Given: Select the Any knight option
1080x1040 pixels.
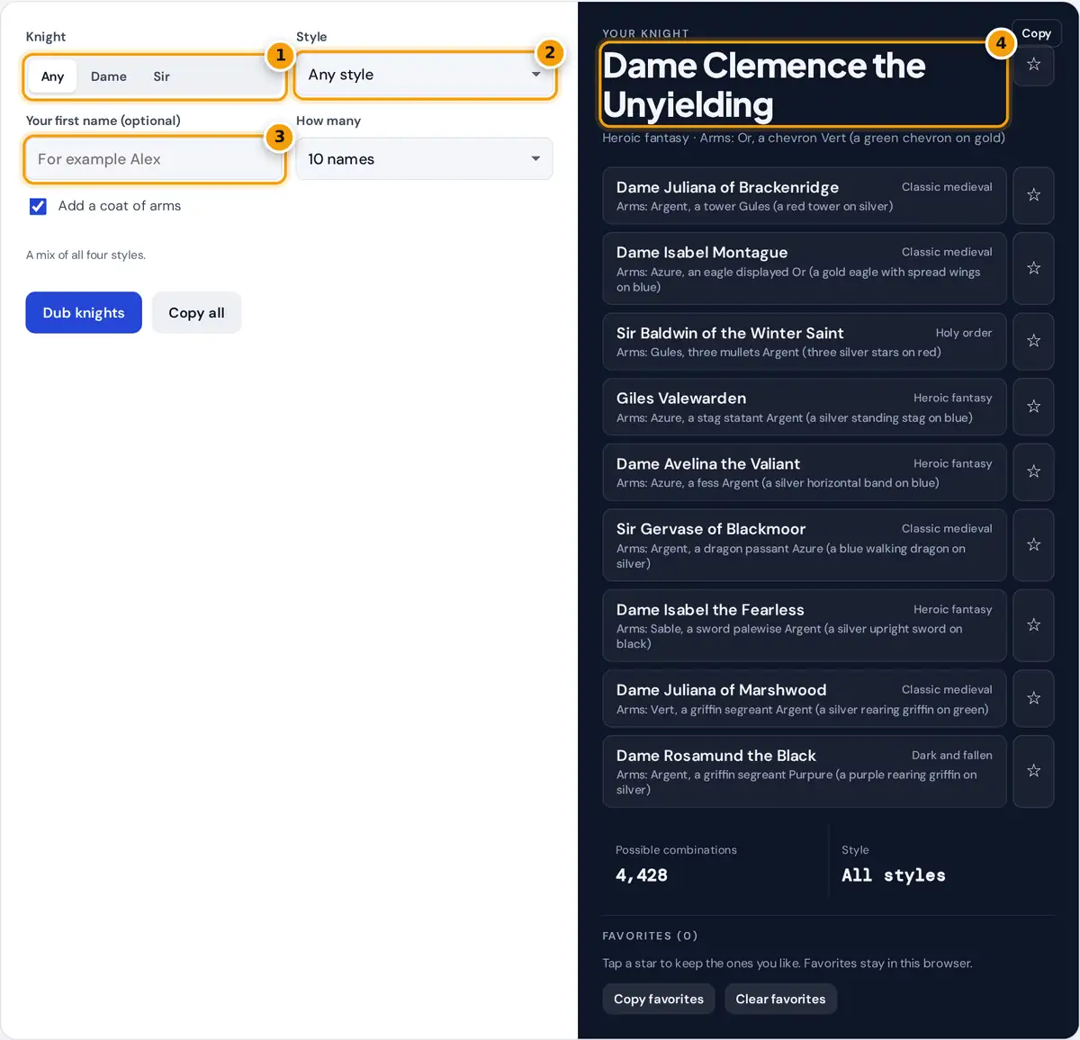Looking at the screenshot, I should (52, 76).
